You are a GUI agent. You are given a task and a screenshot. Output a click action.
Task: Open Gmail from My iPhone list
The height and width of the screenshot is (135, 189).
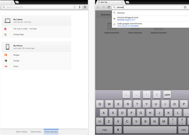[36, 66]
